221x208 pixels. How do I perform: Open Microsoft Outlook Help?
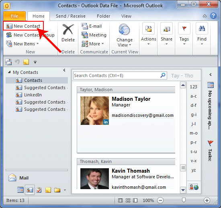pos(213,16)
